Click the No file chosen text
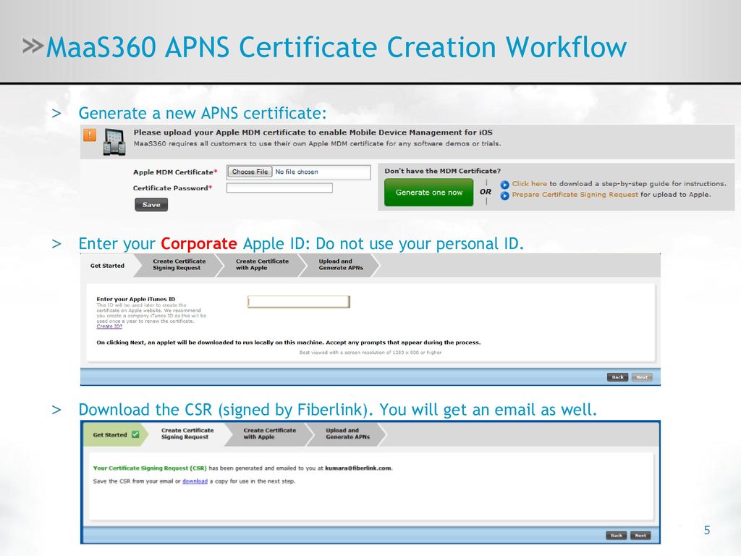741x556 pixels. pyautogui.click(x=297, y=172)
